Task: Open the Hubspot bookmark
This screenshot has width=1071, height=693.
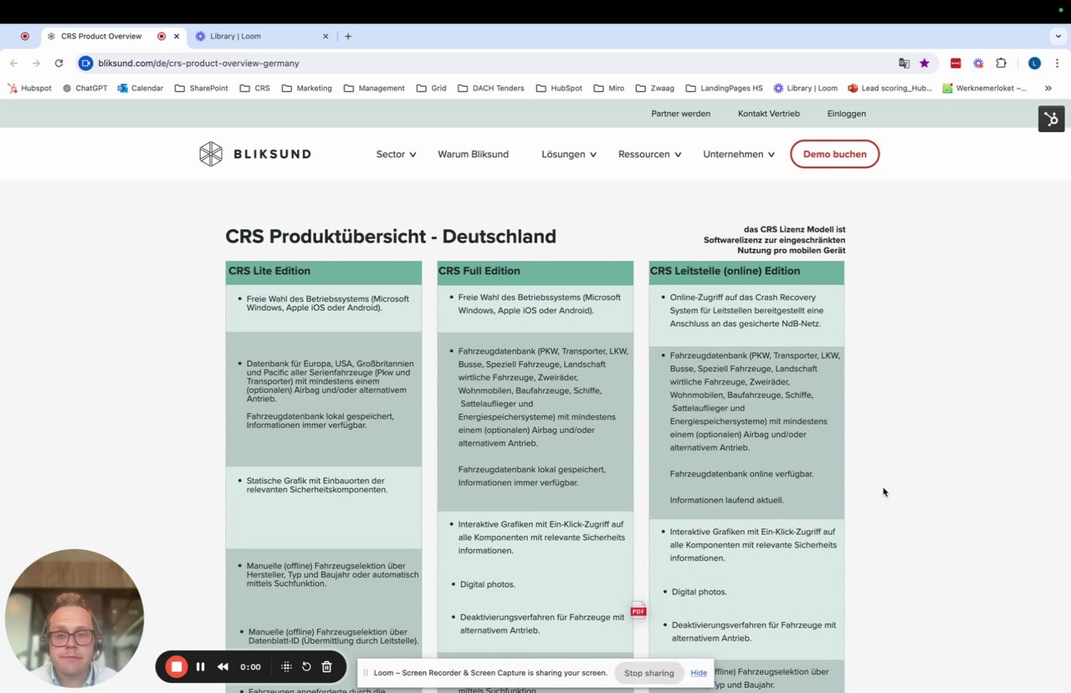Action: [30, 88]
